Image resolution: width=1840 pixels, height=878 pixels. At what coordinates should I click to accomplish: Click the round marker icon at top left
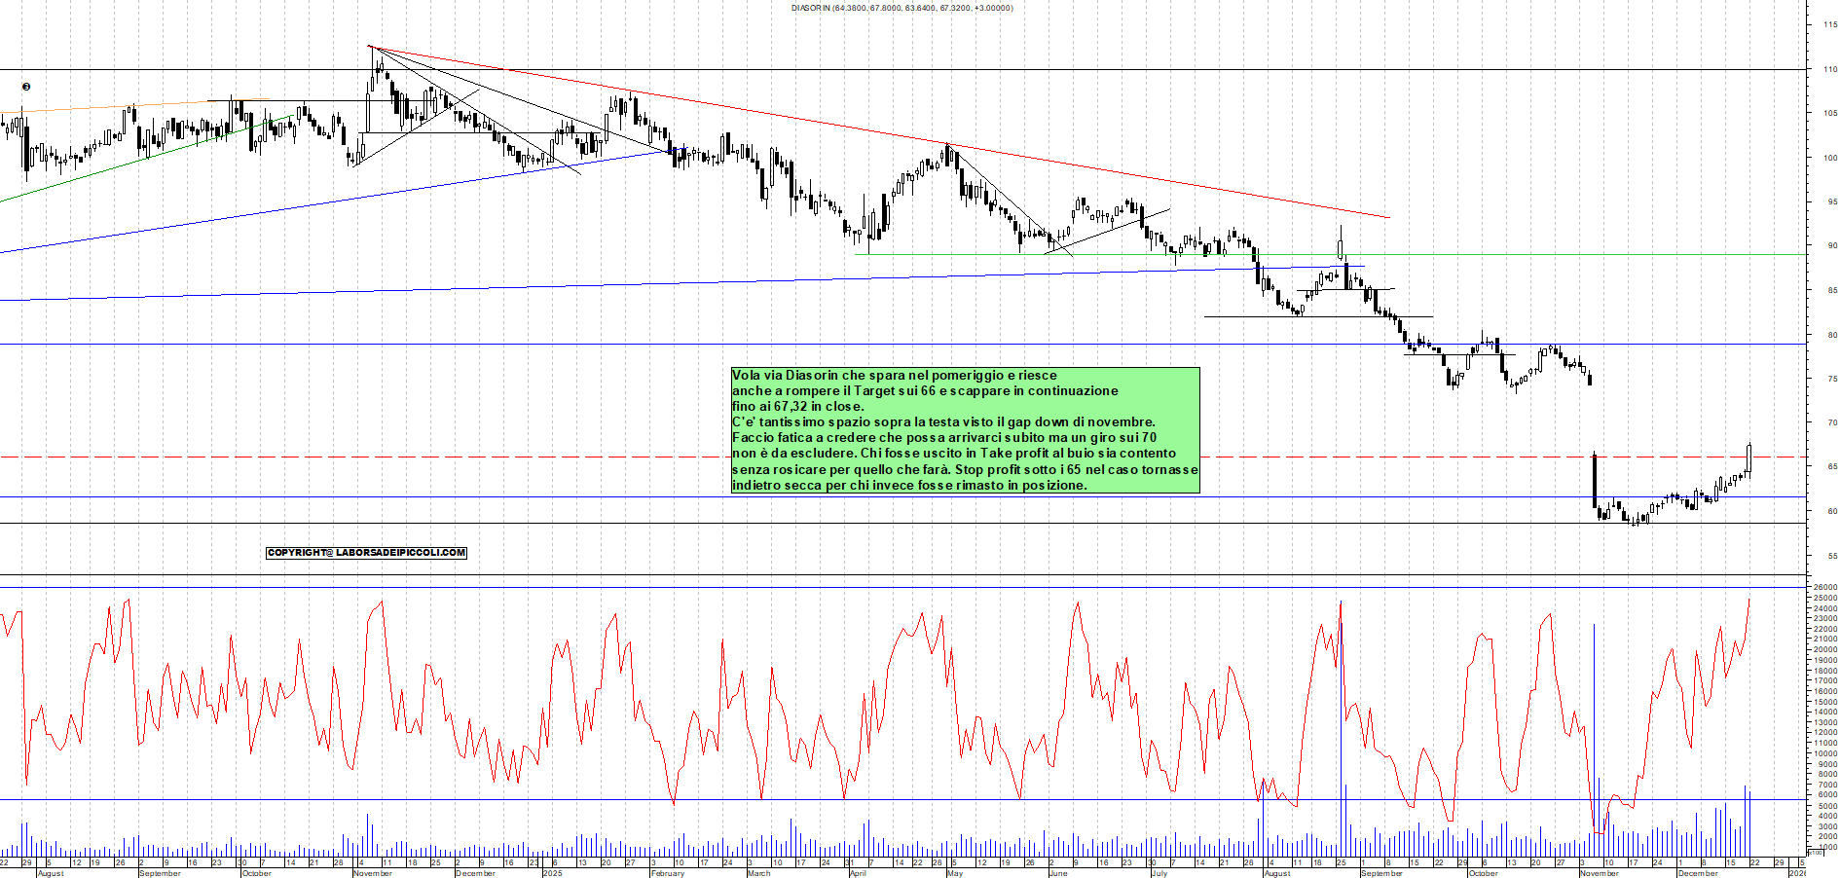click(26, 87)
